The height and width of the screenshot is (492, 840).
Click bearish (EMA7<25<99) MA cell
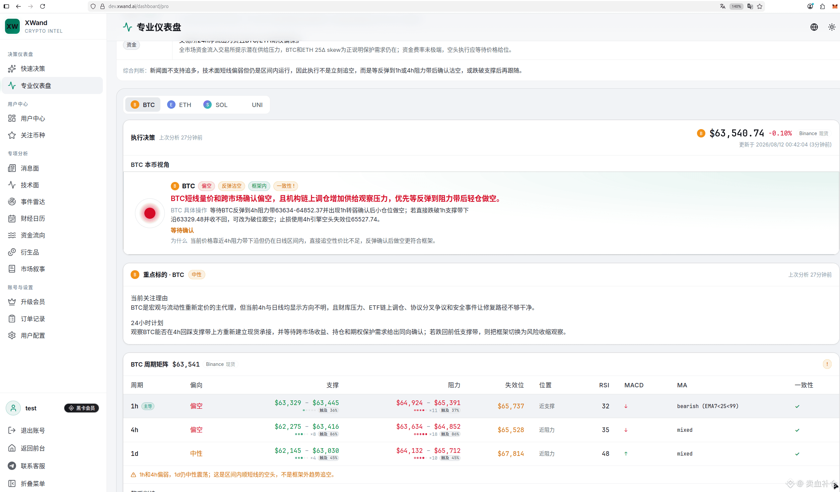click(708, 406)
